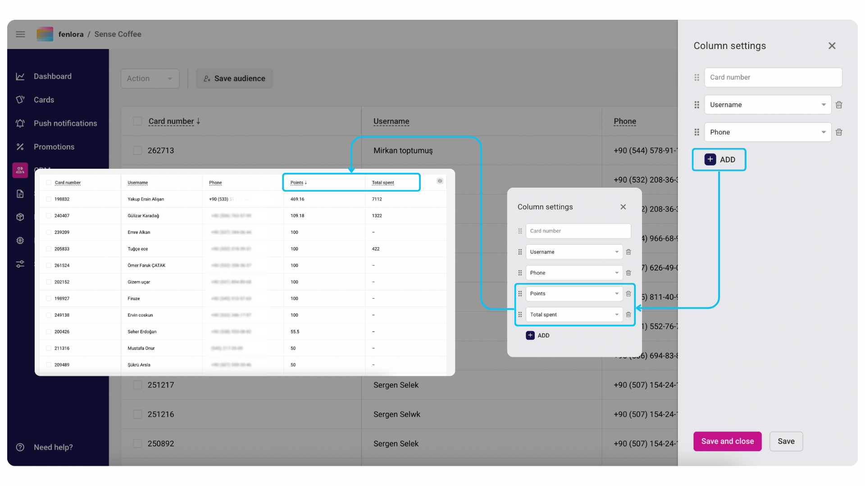The width and height of the screenshot is (865, 486).
Task: Click the gear icon in the inset table header
Action: point(440,181)
